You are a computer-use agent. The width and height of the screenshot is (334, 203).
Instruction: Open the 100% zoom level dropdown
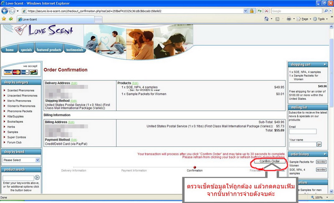tap(327, 197)
